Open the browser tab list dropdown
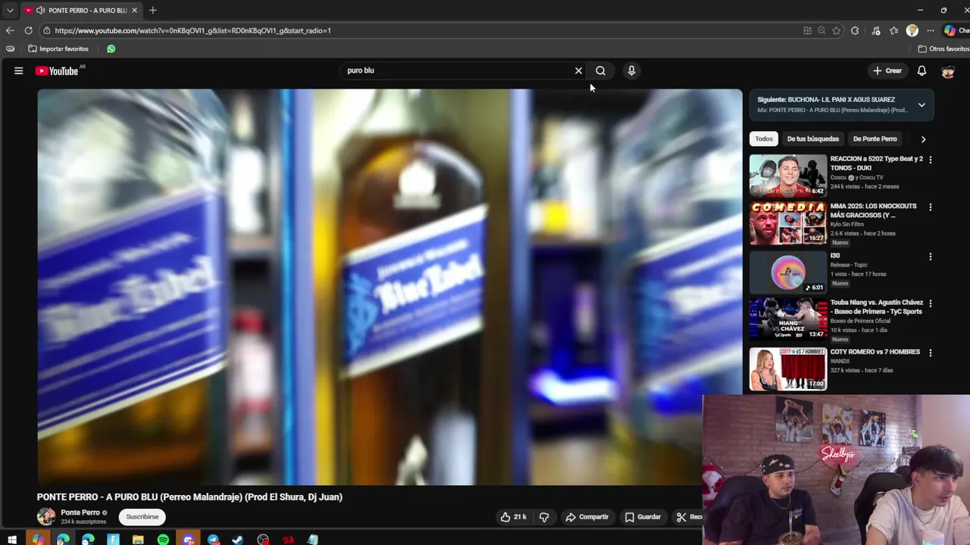This screenshot has height=545, width=970. click(10, 11)
